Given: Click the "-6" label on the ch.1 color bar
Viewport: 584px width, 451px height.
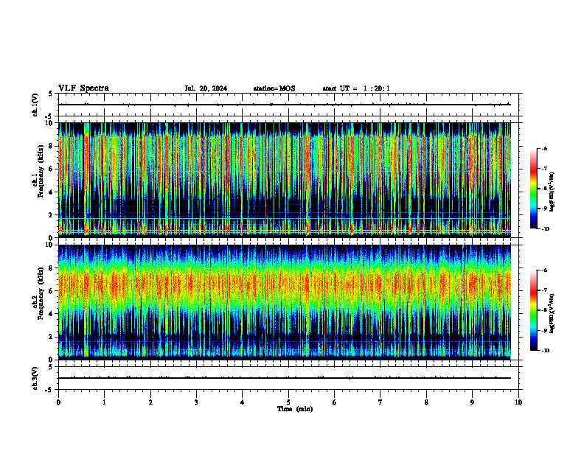Looking at the screenshot, I should point(544,148).
